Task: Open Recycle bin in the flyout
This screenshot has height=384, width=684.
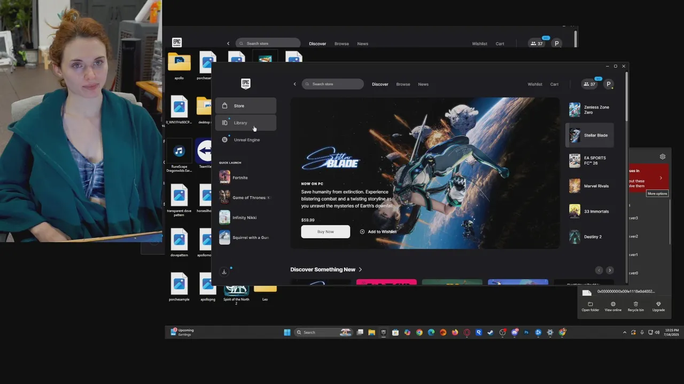Action: [x=635, y=306]
